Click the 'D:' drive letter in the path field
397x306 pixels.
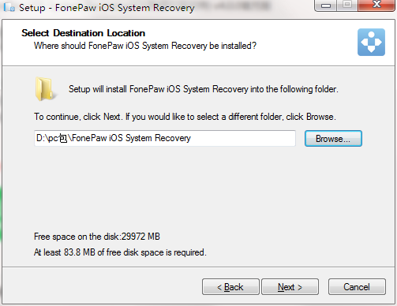click(40, 138)
